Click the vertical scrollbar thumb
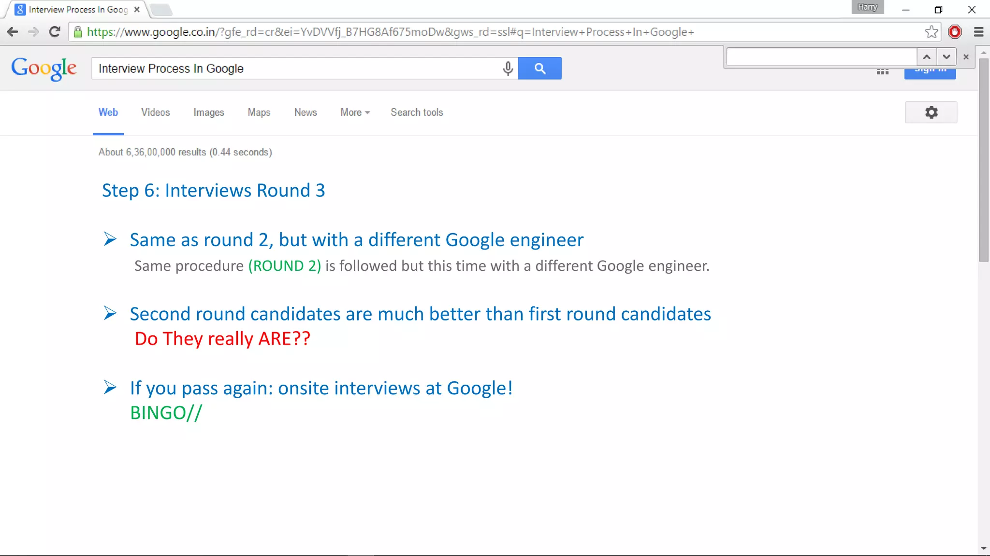 [984, 160]
